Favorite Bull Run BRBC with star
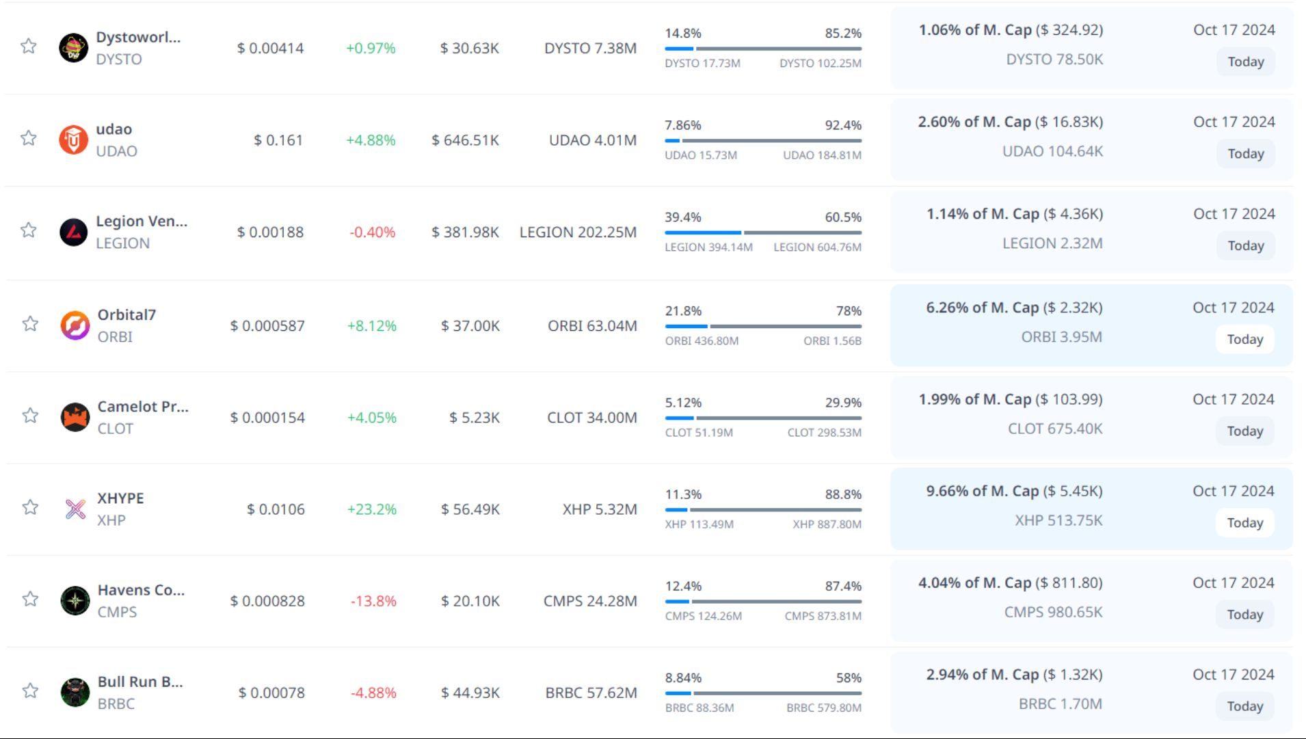The width and height of the screenshot is (1306, 739). tap(30, 691)
